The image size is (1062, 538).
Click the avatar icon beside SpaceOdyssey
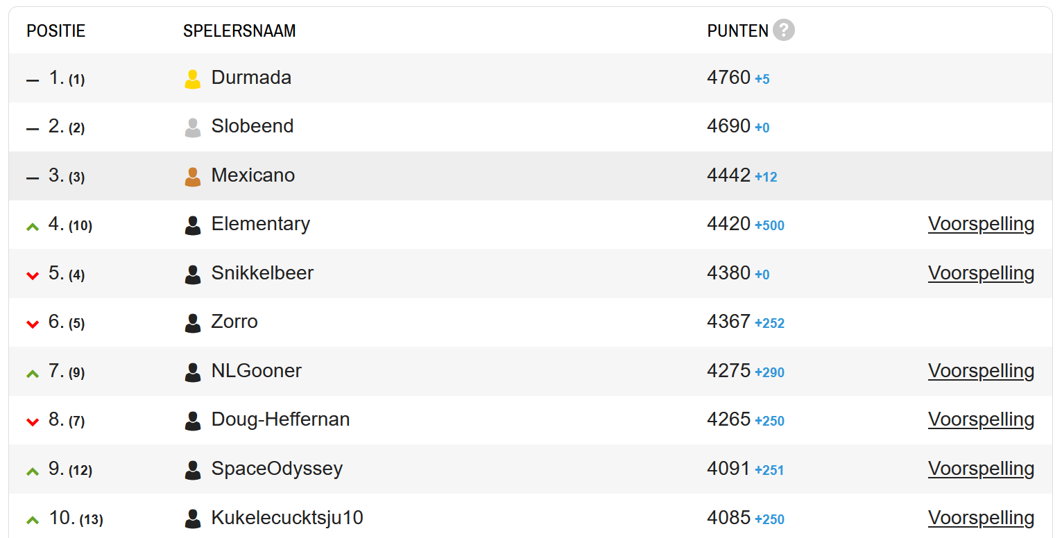pyautogui.click(x=193, y=470)
